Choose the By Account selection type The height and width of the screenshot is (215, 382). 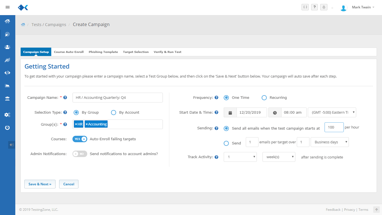(x=114, y=113)
